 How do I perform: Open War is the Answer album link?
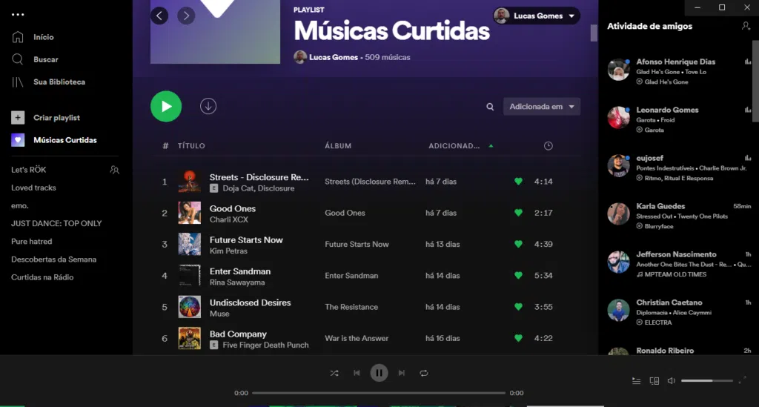pyautogui.click(x=357, y=338)
